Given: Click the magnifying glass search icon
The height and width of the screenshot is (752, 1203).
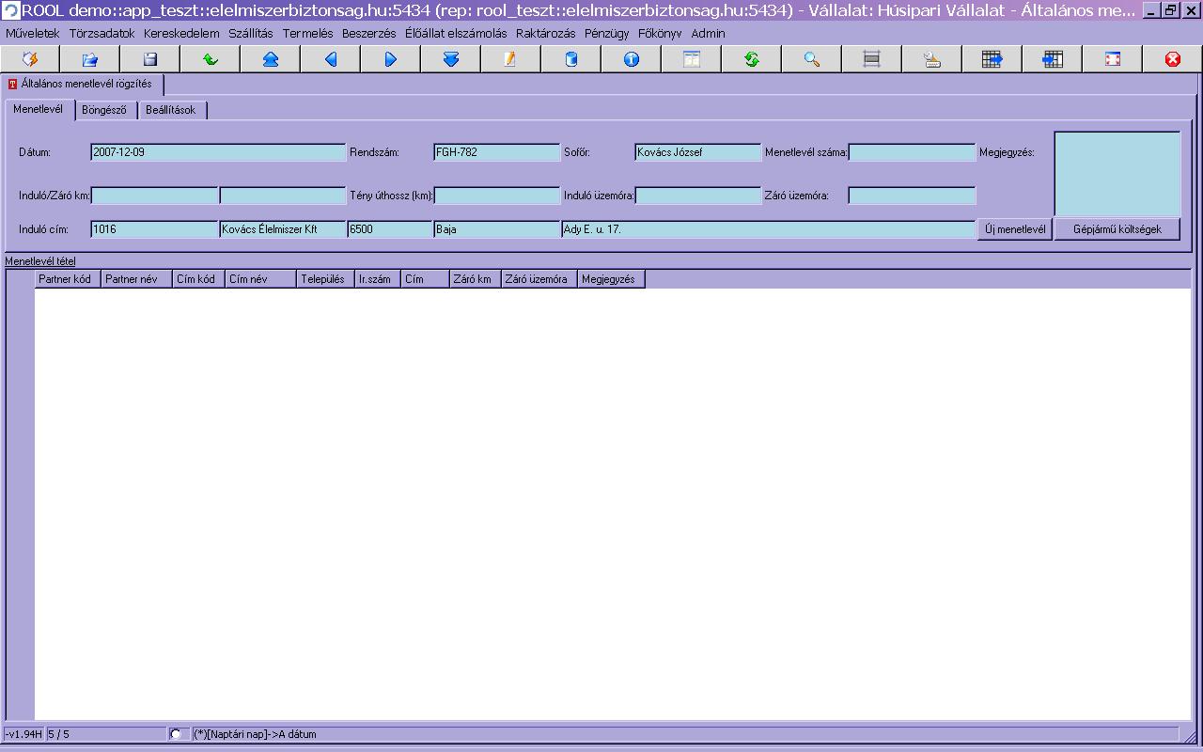Looking at the screenshot, I should [812, 59].
